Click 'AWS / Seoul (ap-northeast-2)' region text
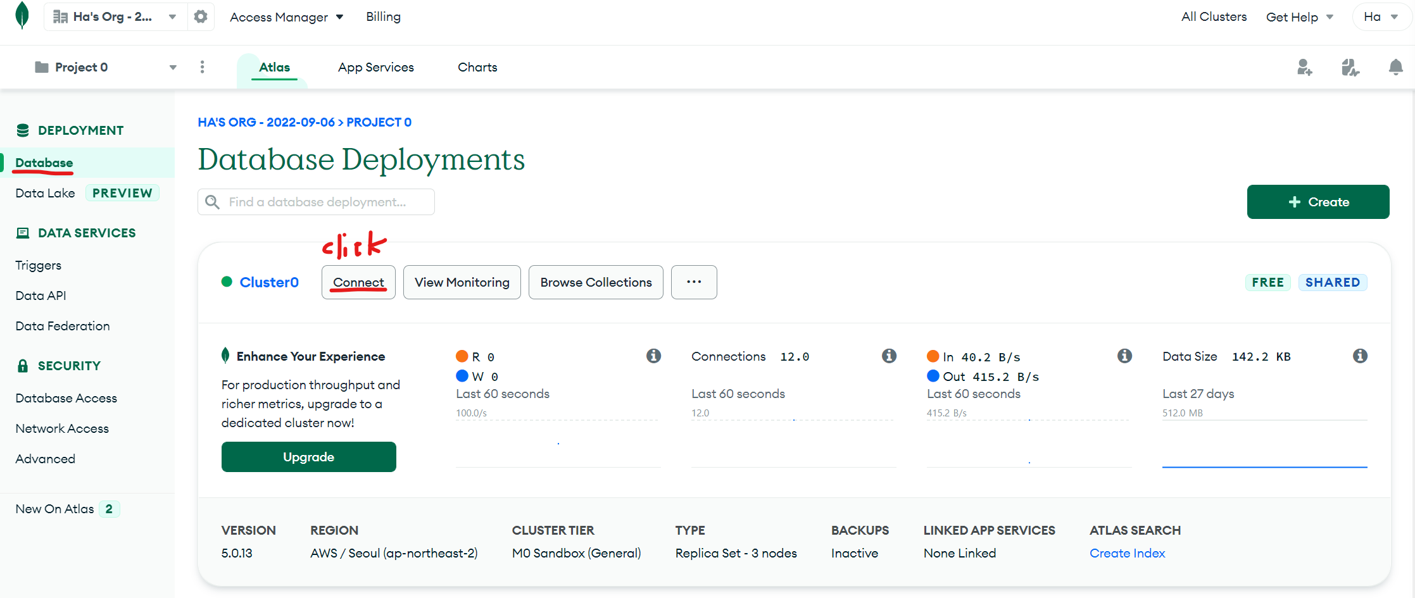The width and height of the screenshot is (1415, 598). (x=394, y=553)
